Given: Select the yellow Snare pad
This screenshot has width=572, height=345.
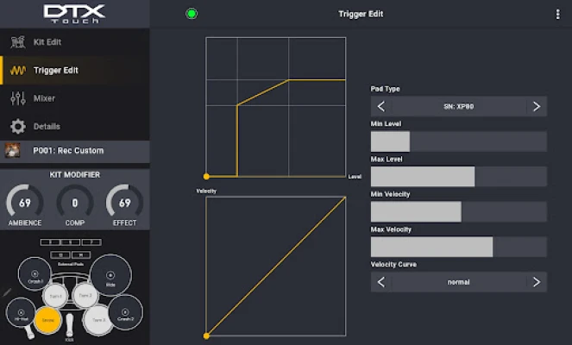Looking at the screenshot, I should (x=47, y=320).
